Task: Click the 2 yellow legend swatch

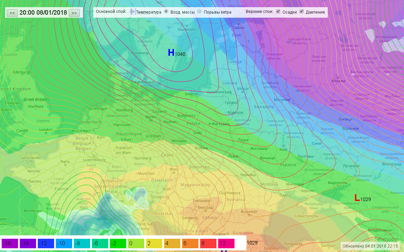Action: point(154,243)
